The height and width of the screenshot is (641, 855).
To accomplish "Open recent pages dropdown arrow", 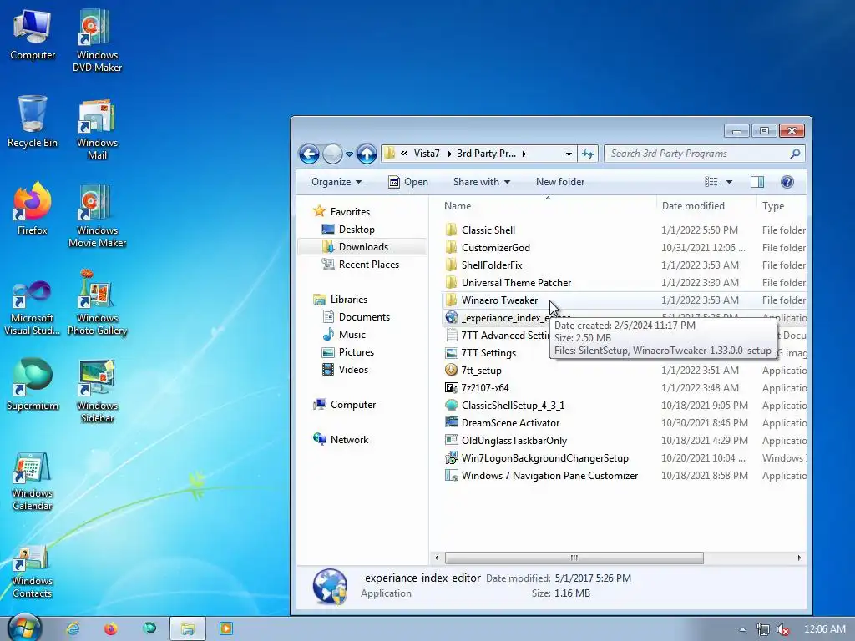I will pyautogui.click(x=349, y=154).
